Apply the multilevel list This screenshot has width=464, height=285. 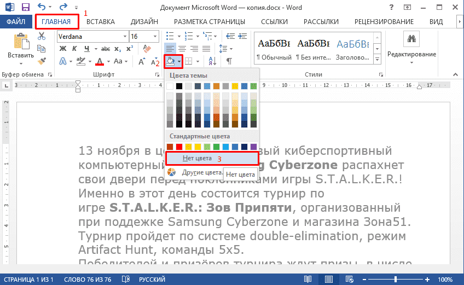point(207,36)
